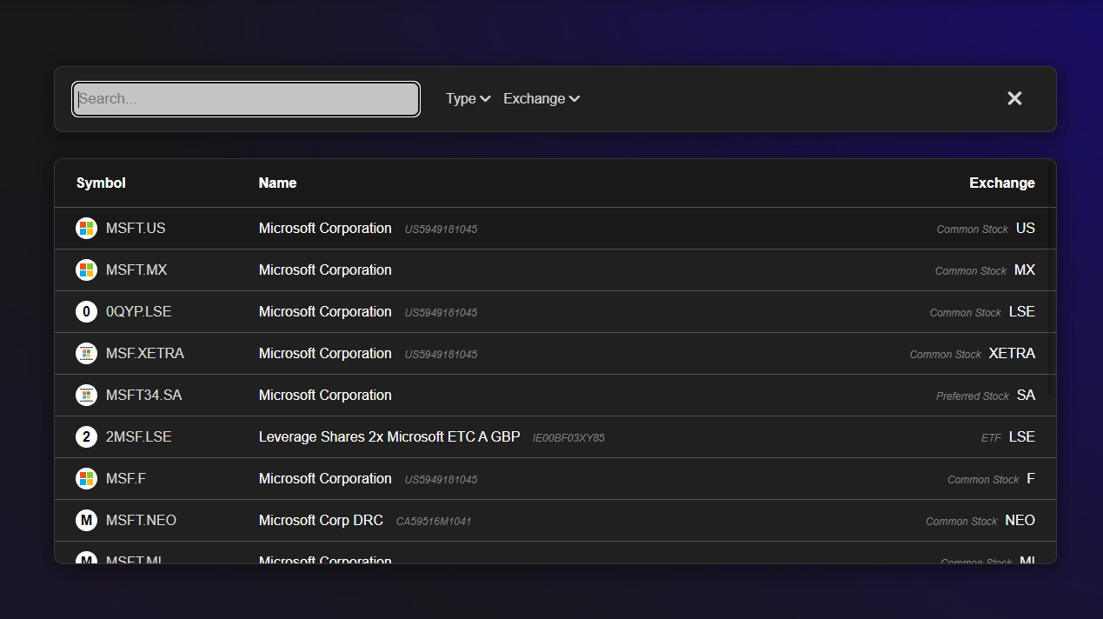This screenshot has width=1103, height=619.
Task: Click Leverage Shares 2x Microsoft ETC A GBP
Action: (389, 437)
